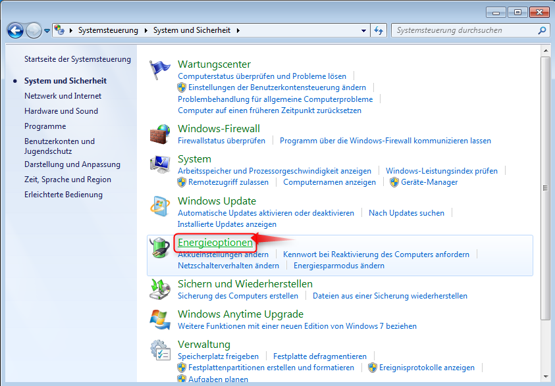Select Hardware und Sound in the sidebar

coord(63,110)
